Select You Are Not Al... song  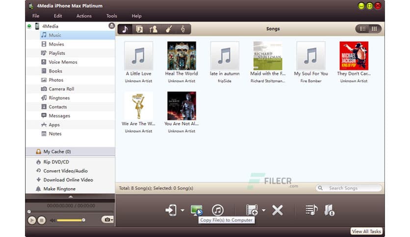click(x=181, y=112)
